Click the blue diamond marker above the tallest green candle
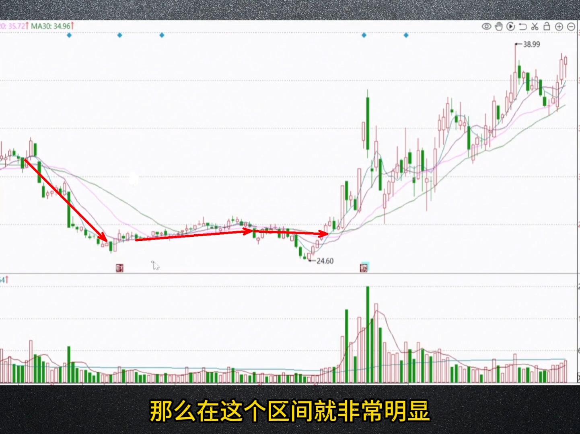This screenshot has width=580, height=434. (x=364, y=35)
